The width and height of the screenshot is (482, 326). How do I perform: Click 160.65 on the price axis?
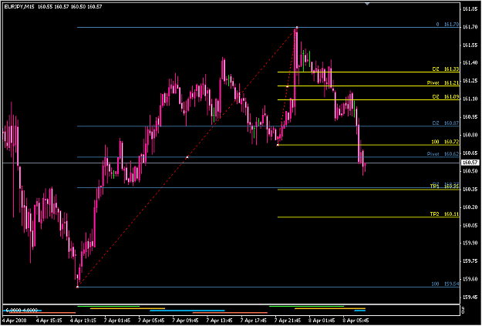pos(470,153)
